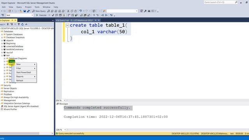Expand the Database Diagrams folder

point(5,58)
